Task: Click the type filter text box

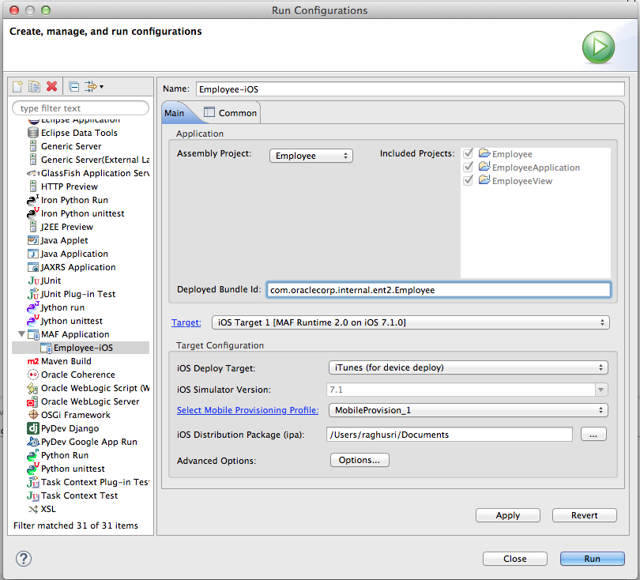Action: (x=81, y=108)
